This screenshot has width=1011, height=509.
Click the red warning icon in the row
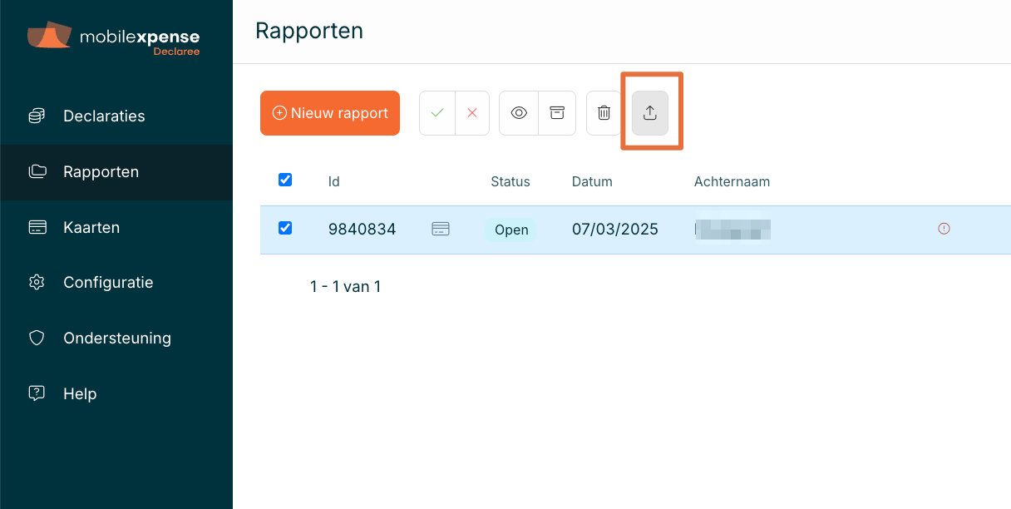tap(944, 229)
